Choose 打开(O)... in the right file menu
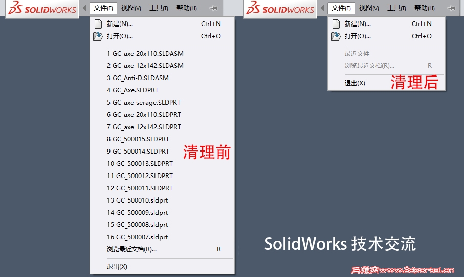464x277 pixels. pyautogui.click(x=386, y=36)
